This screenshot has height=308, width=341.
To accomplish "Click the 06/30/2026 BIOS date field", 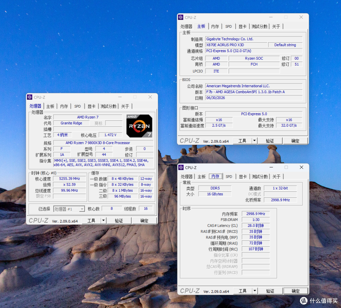I will (254, 98).
